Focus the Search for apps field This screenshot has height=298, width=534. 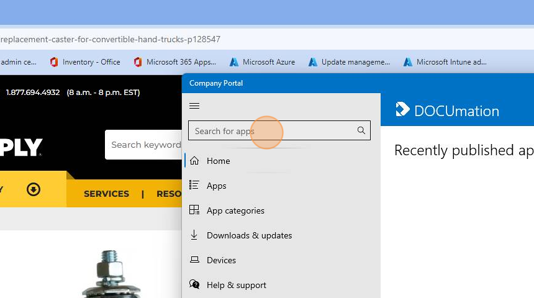point(279,130)
